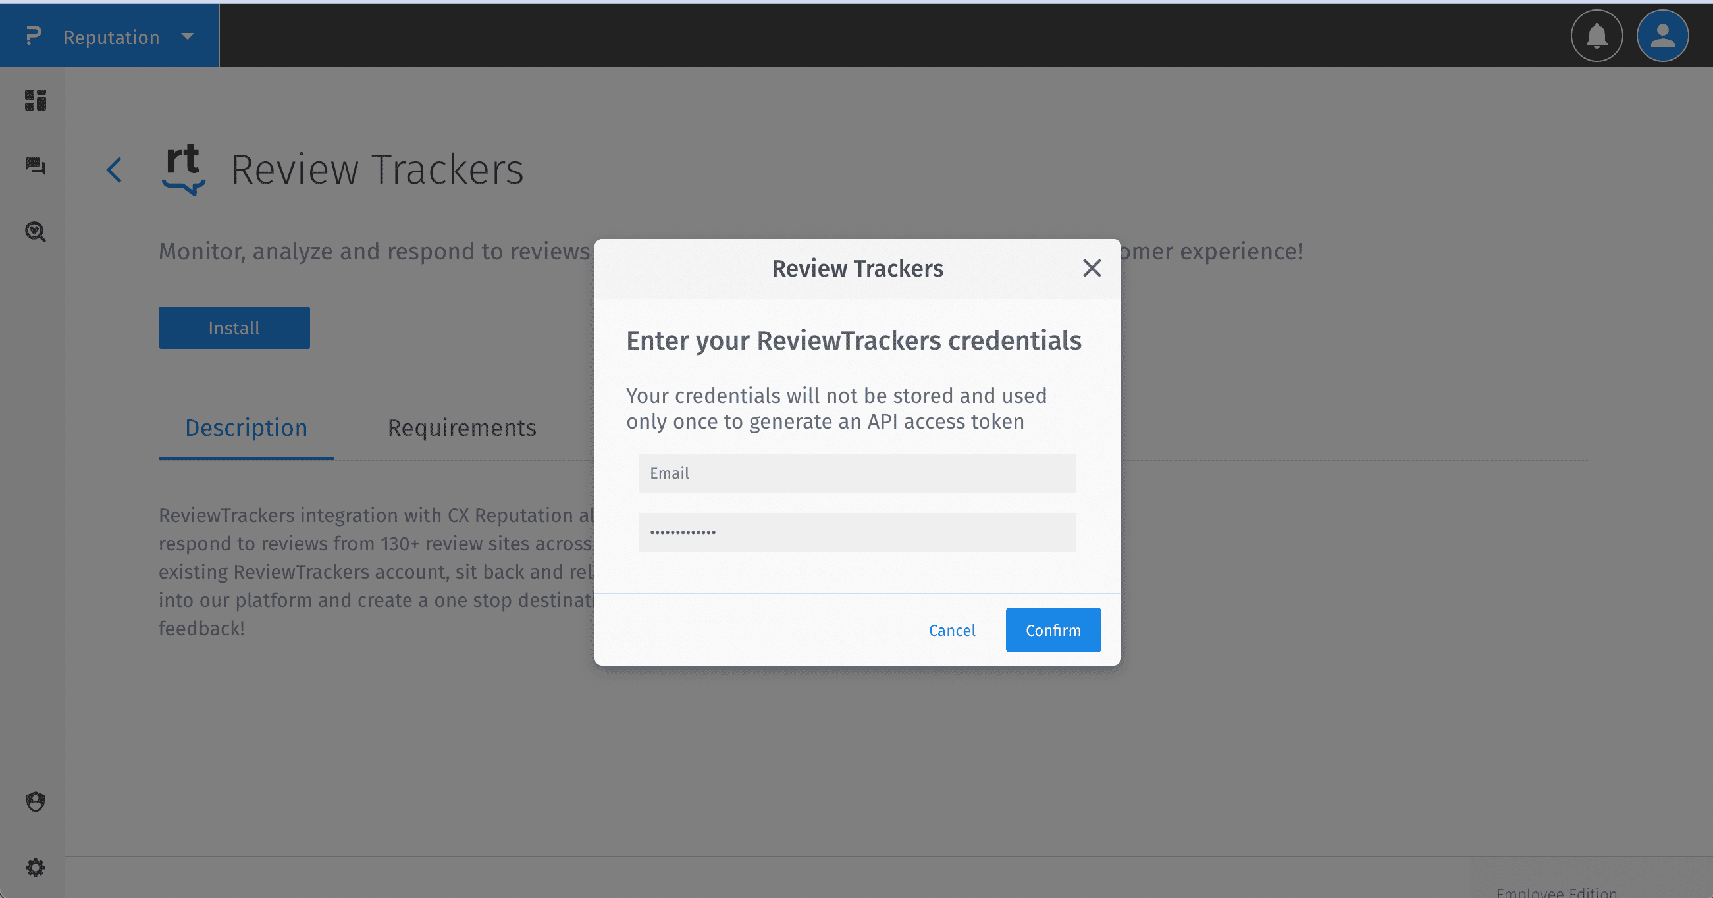Open the conversations chat icon in sidebar
Viewport: 1713px width, 898px height.
point(36,165)
